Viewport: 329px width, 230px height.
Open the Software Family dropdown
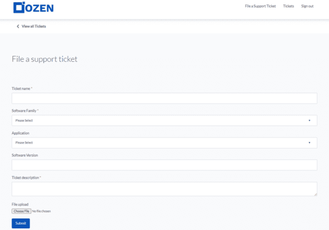pos(164,120)
